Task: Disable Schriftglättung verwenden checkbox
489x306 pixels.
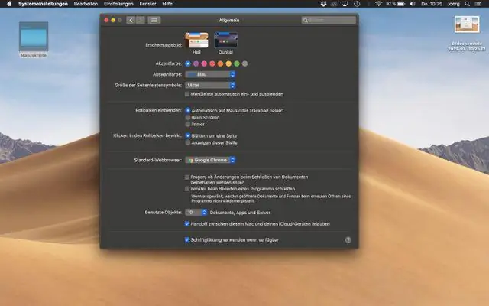Action: [x=187, y=239]
